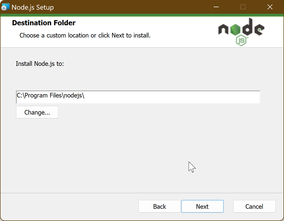Open the Change... folder browser
The image size is (284, 221).
pos(37,112)
